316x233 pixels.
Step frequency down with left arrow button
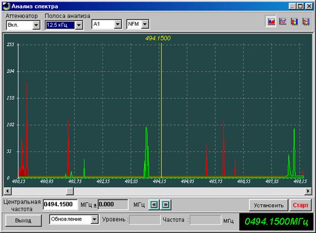pyautogui.click(x=154, y=205)
